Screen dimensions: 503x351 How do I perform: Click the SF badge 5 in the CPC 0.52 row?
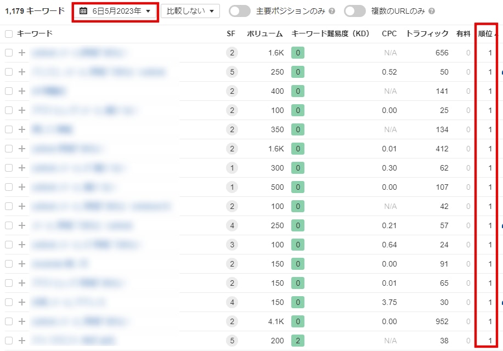coord(232,72)
